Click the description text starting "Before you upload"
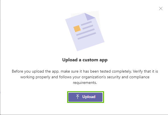 coord(85,77)
